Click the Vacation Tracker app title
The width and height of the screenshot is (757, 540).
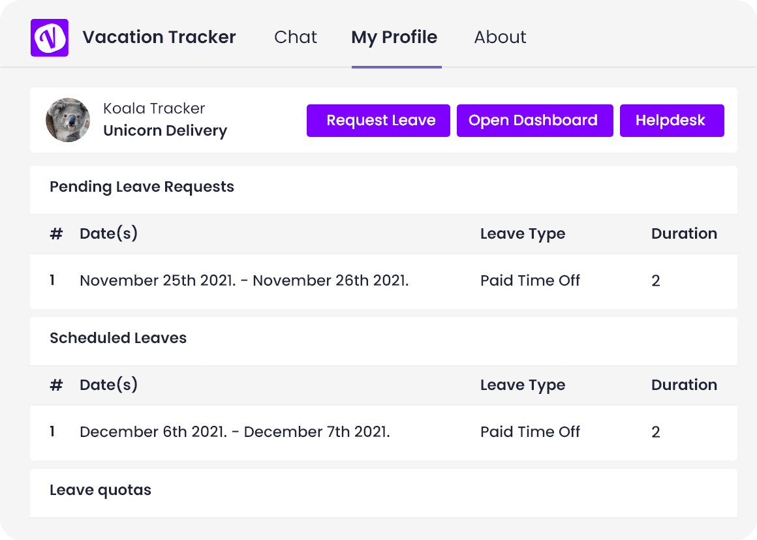click(x=159, y=37)
